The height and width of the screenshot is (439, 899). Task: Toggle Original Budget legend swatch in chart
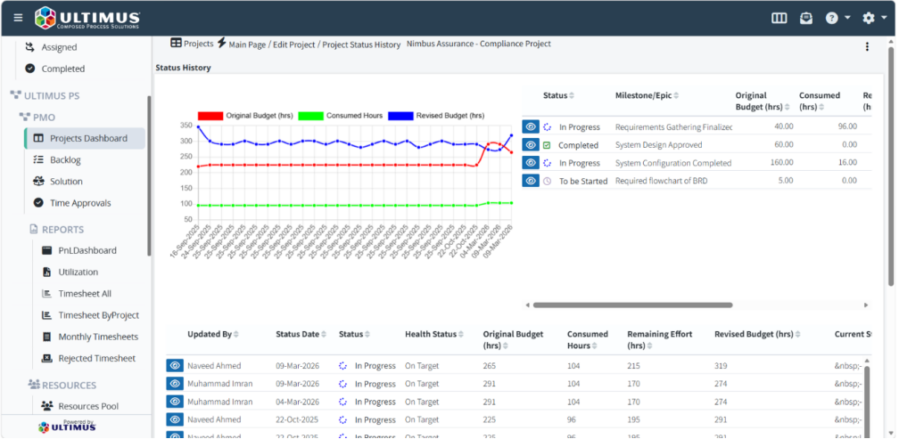pyautogui.click(x=210, y=116)
